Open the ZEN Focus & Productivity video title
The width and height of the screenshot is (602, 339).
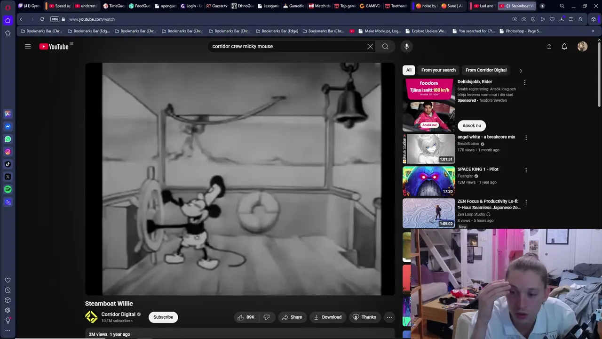489,204
